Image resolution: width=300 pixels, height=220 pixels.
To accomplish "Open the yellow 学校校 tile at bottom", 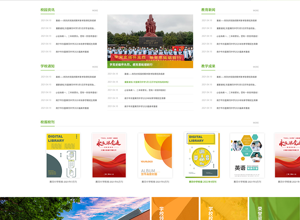I will [x=224, y=209].
